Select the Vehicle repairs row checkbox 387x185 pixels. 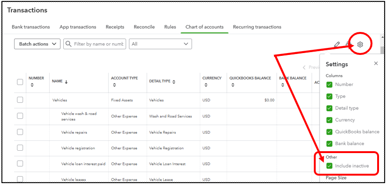coord(20,132)
